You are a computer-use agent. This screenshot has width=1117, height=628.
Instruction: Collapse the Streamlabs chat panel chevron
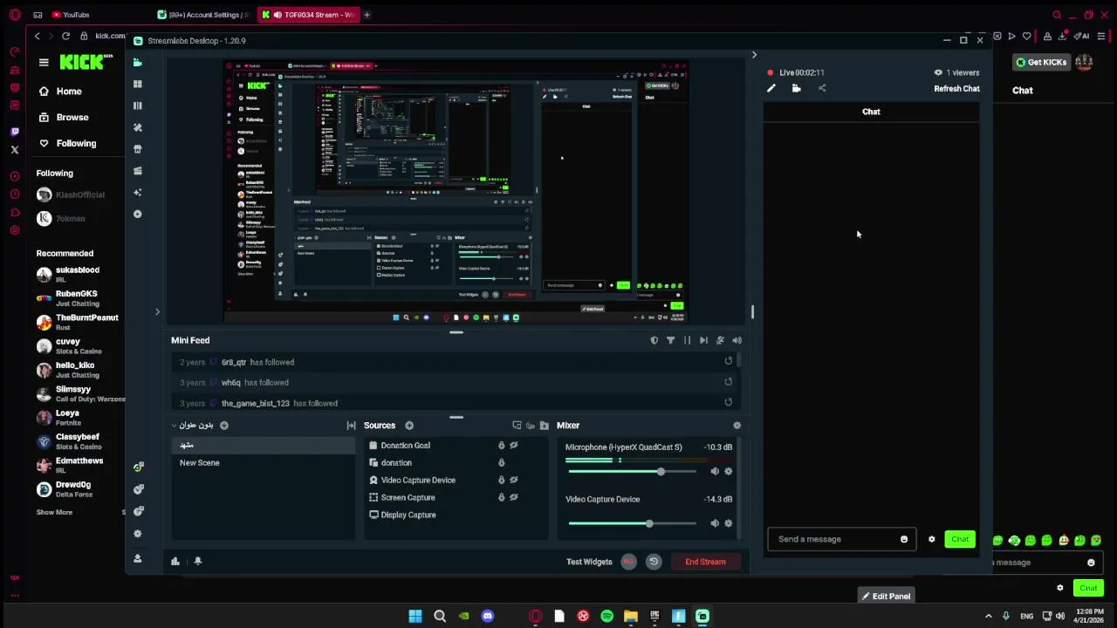pos(754,55)
